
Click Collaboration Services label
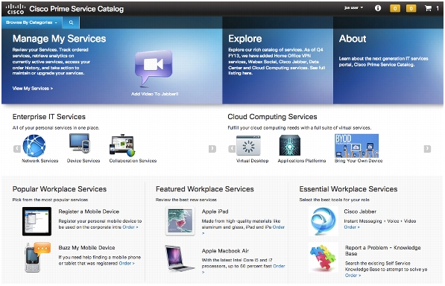133,161
